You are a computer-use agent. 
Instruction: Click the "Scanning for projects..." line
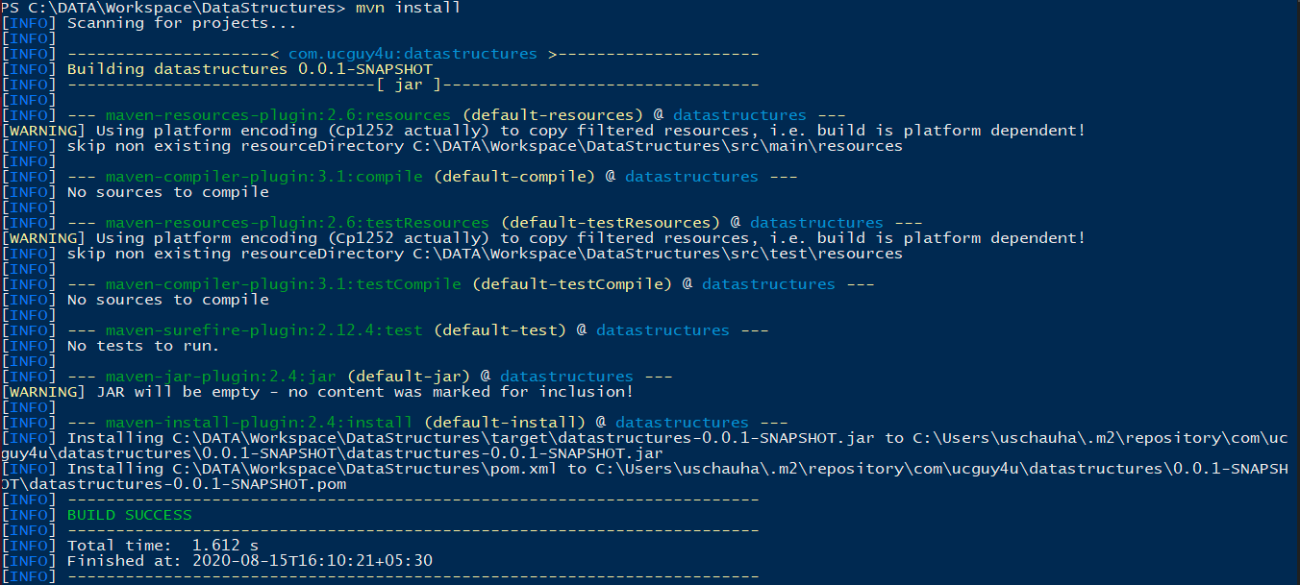[182, 23]
